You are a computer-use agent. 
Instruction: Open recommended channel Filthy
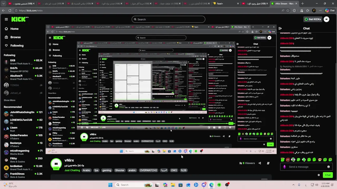pos(23,160)
